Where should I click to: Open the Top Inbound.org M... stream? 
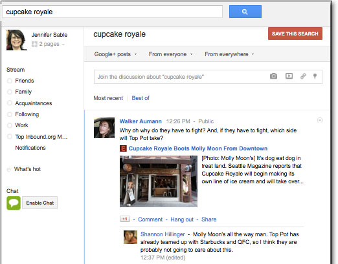tap(41, 137)
